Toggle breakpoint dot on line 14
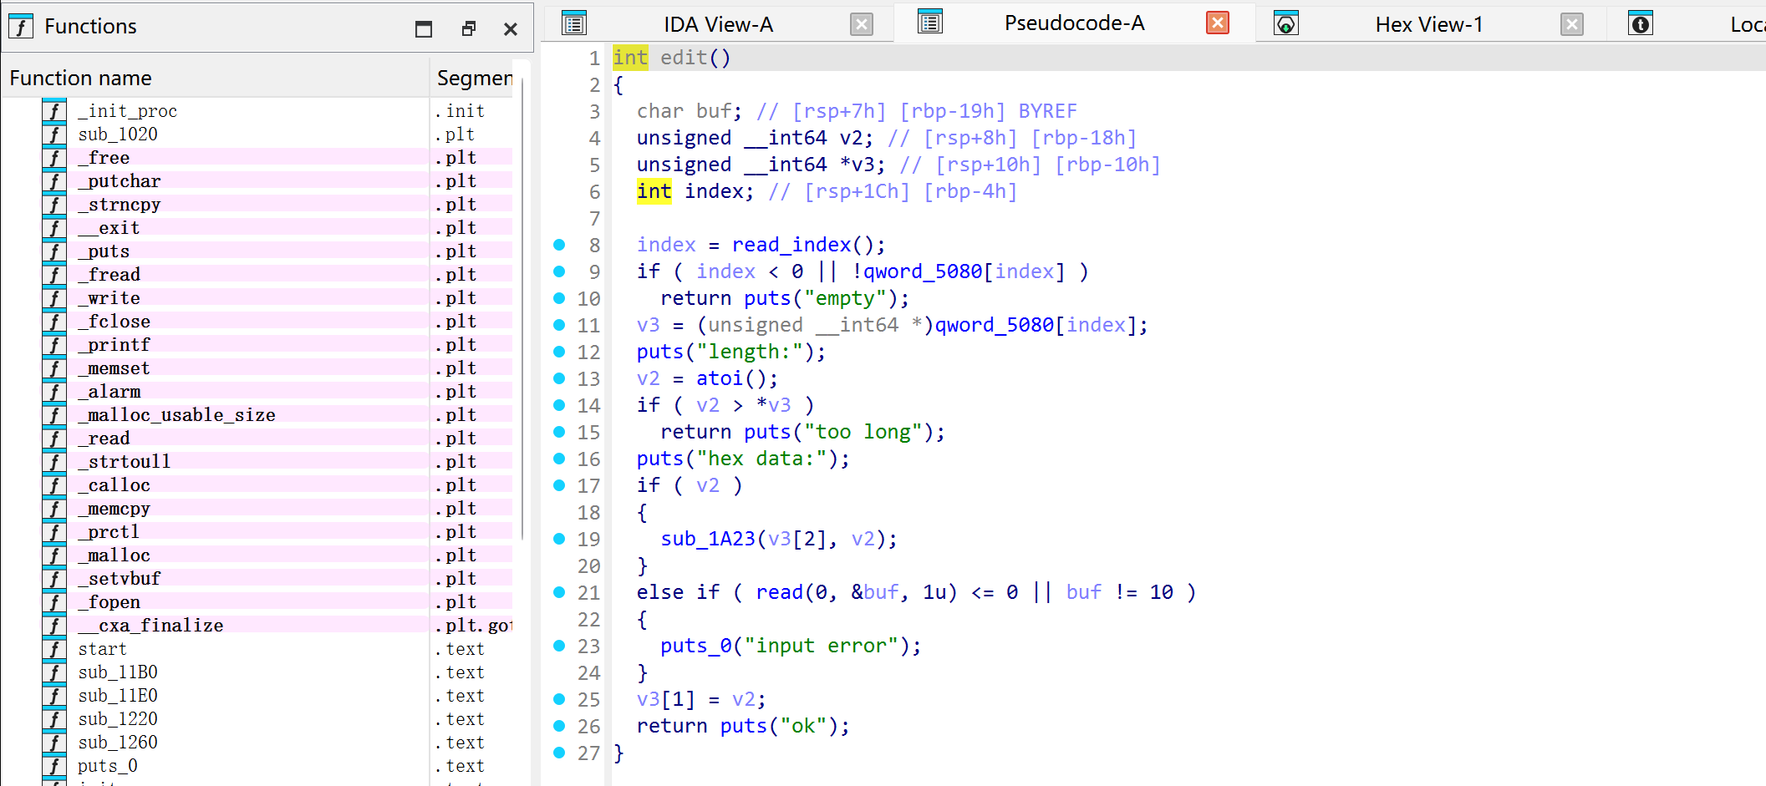 559,405
